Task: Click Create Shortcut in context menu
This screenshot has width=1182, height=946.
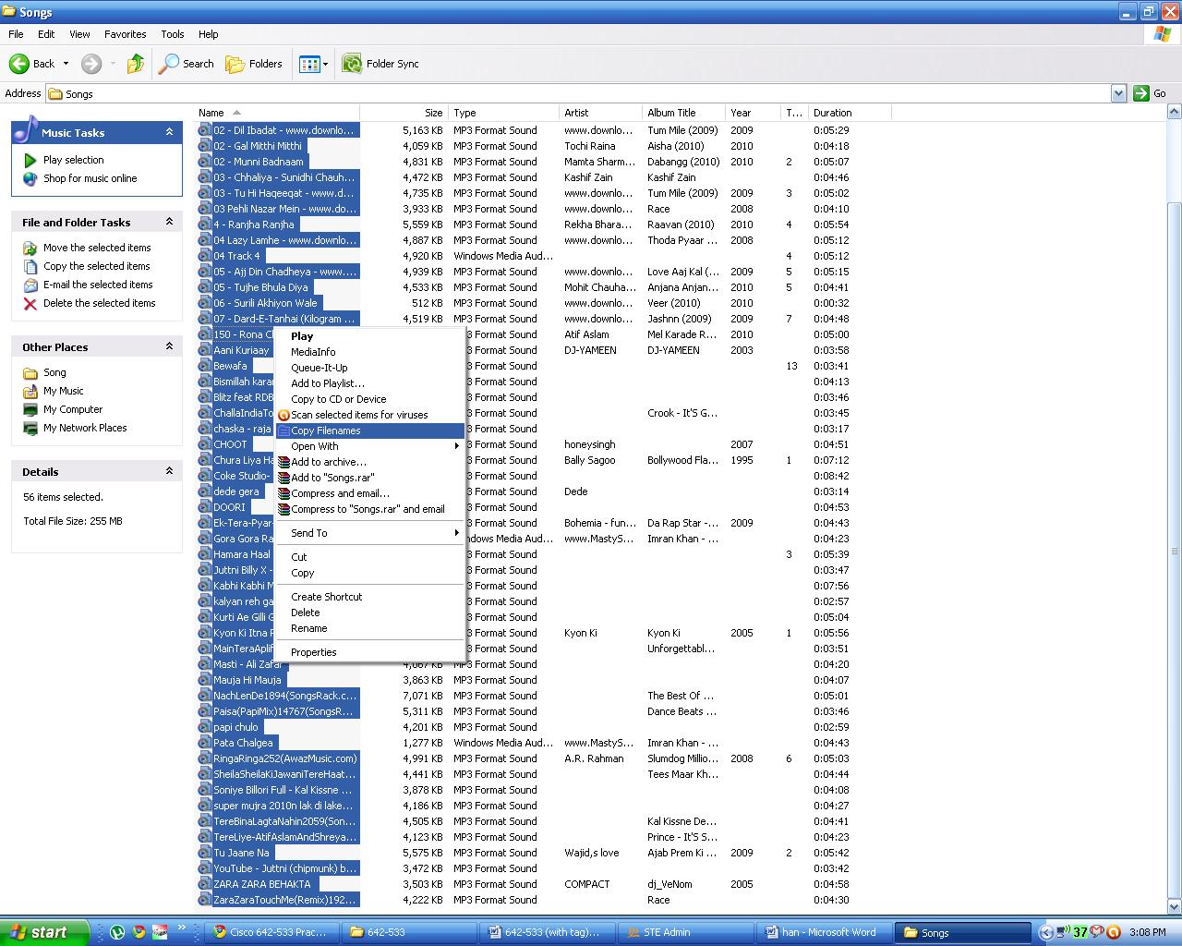Action: (369, 597)
